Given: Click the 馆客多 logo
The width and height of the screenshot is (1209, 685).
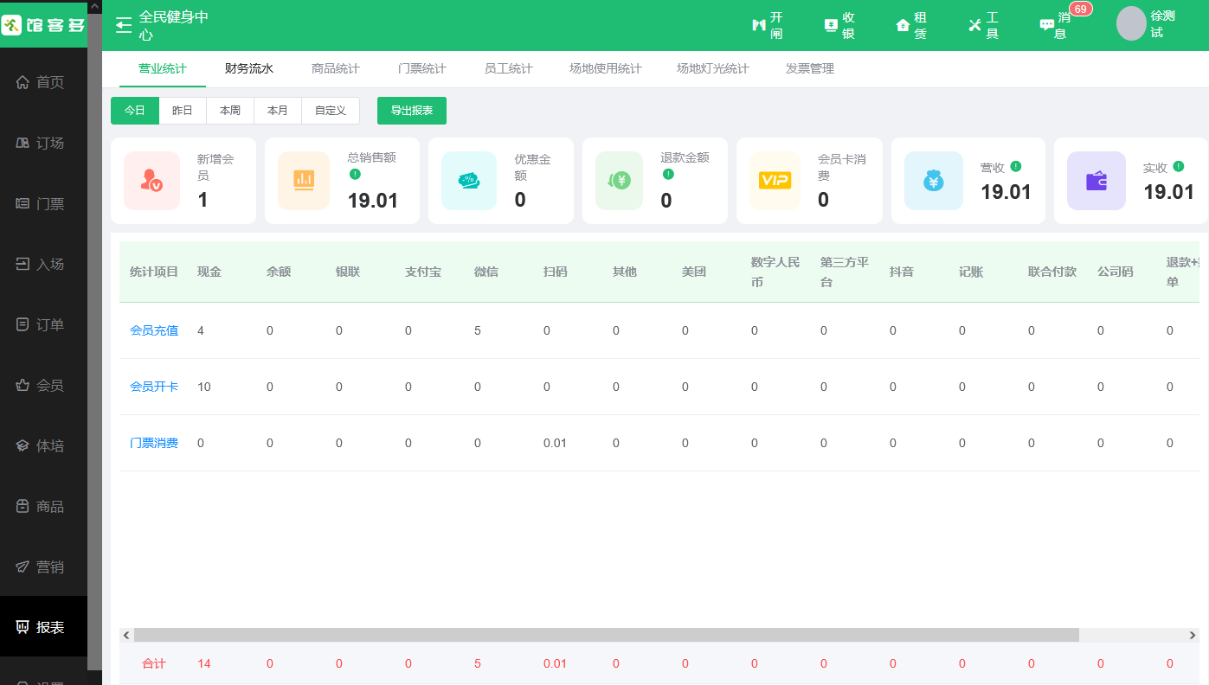Looking at the screenshot, I should [43, 24].
